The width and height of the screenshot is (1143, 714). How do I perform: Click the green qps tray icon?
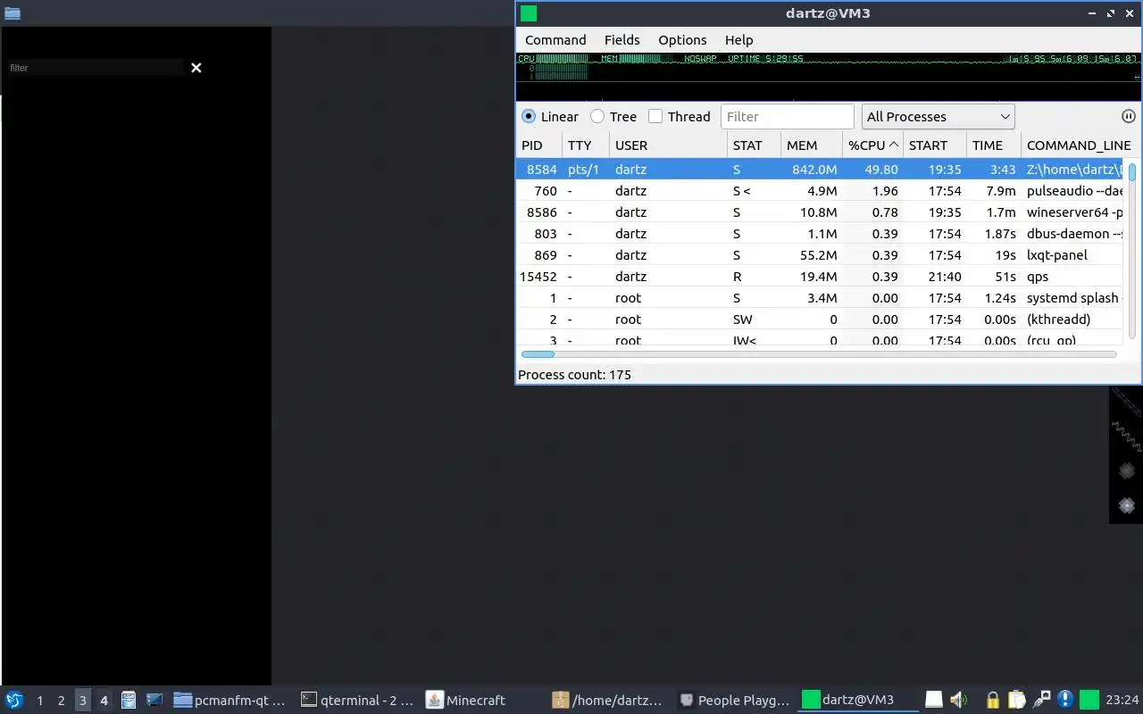pos(1089,700)
